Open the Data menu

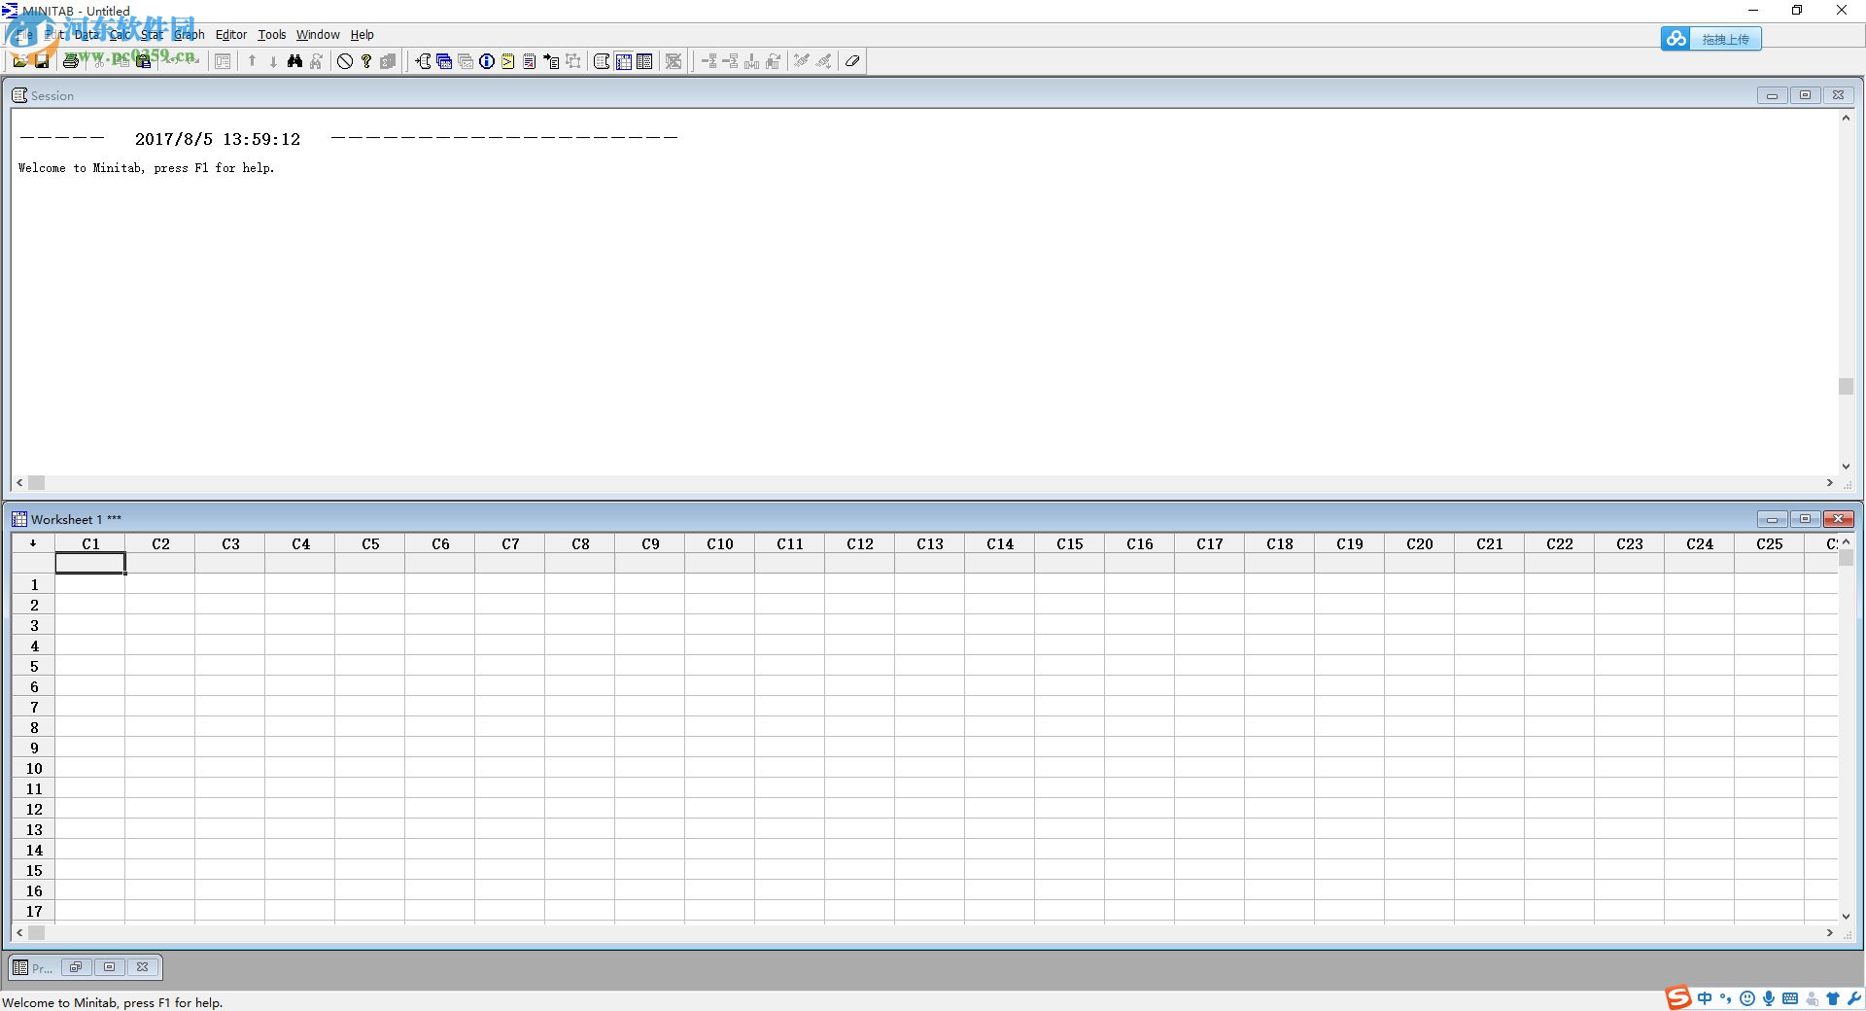coord(86,34)
